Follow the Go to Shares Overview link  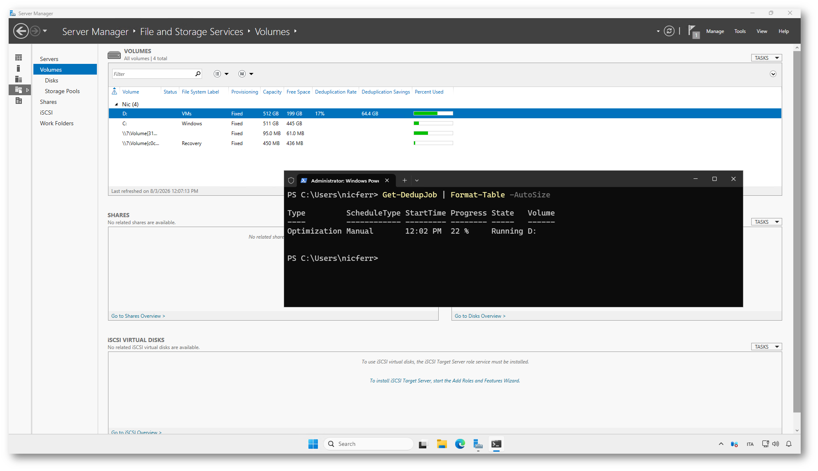pyautogui.click(x=138, y=316)
